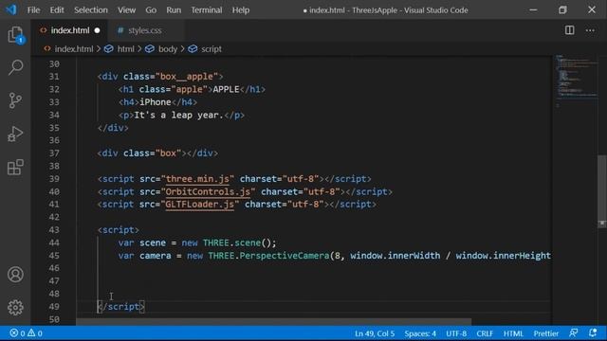Open the Selection menu

click(91, 10)
